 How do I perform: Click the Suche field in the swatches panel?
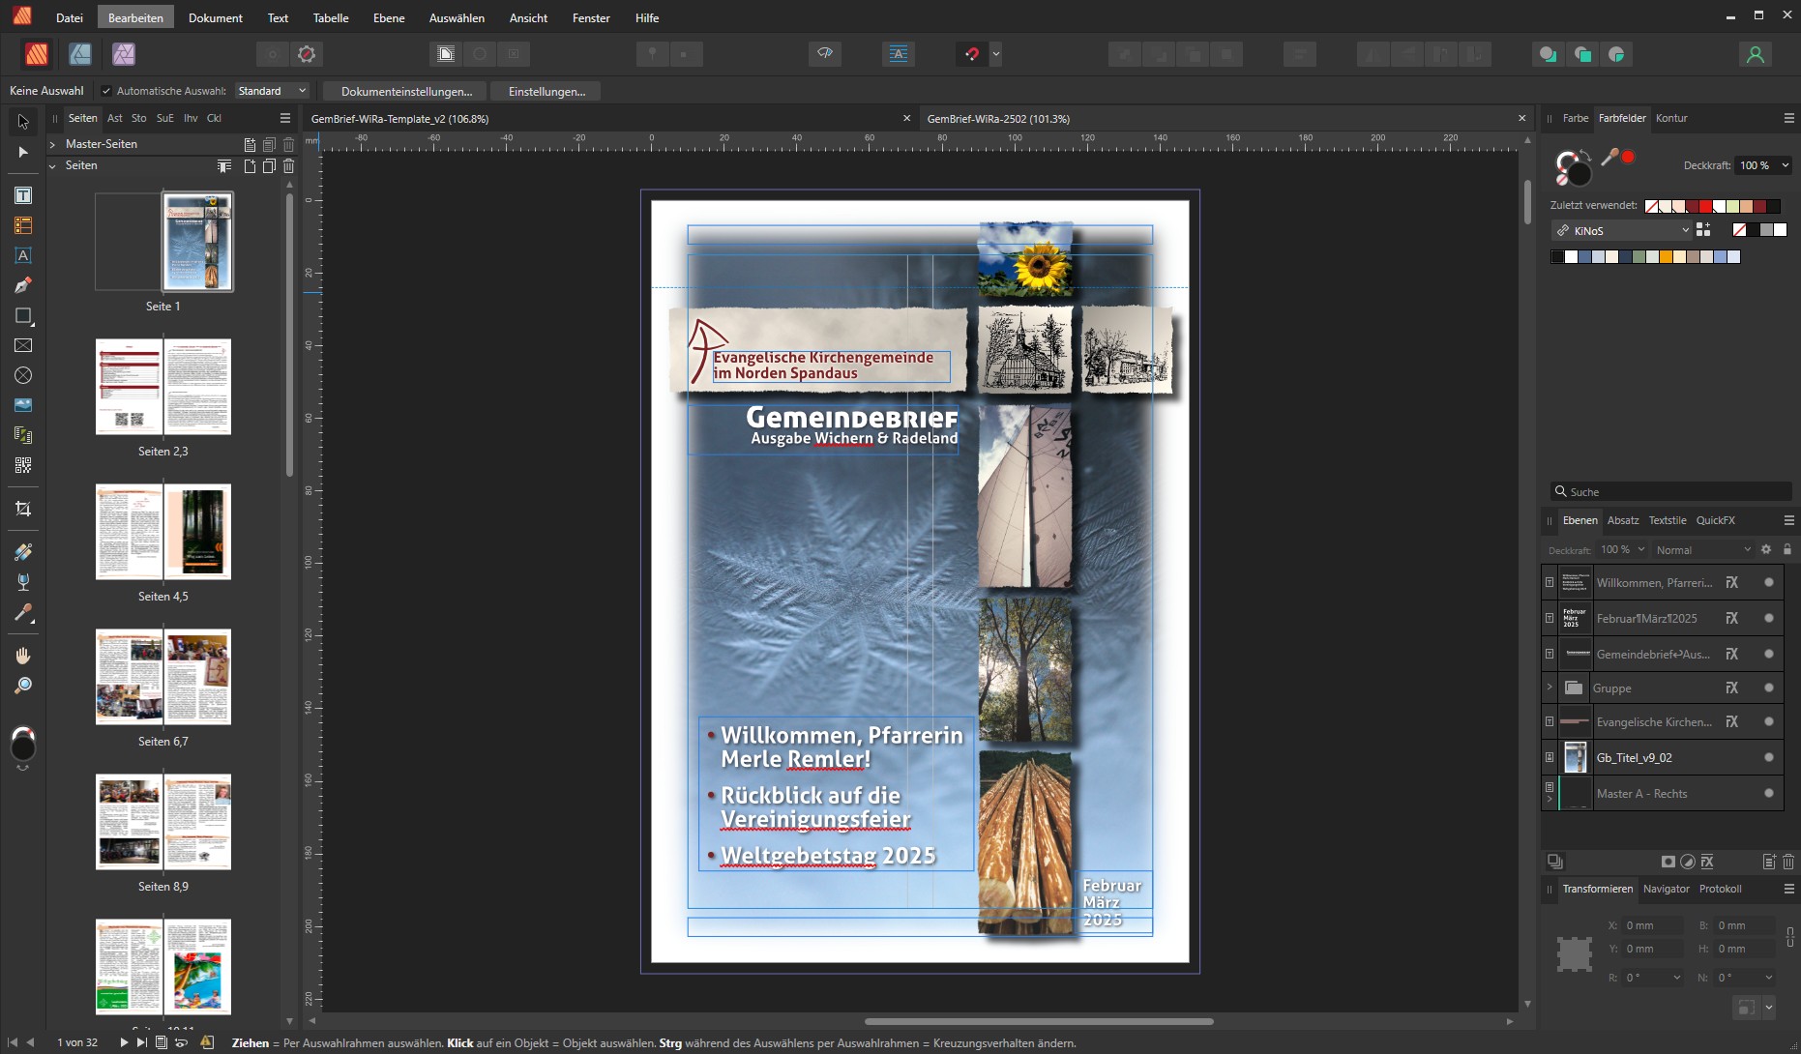click(x=1671, y=491)
